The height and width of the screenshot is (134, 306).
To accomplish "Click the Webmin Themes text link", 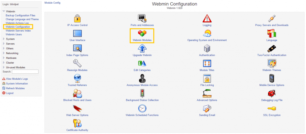I will point(272,70).
